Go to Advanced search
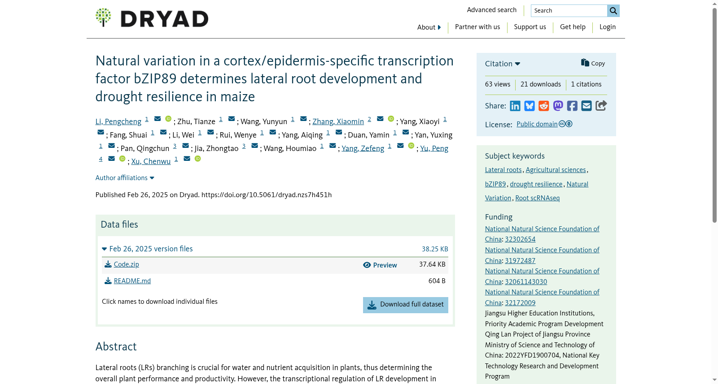The image size is (718, 384). [x=491, y=10]
